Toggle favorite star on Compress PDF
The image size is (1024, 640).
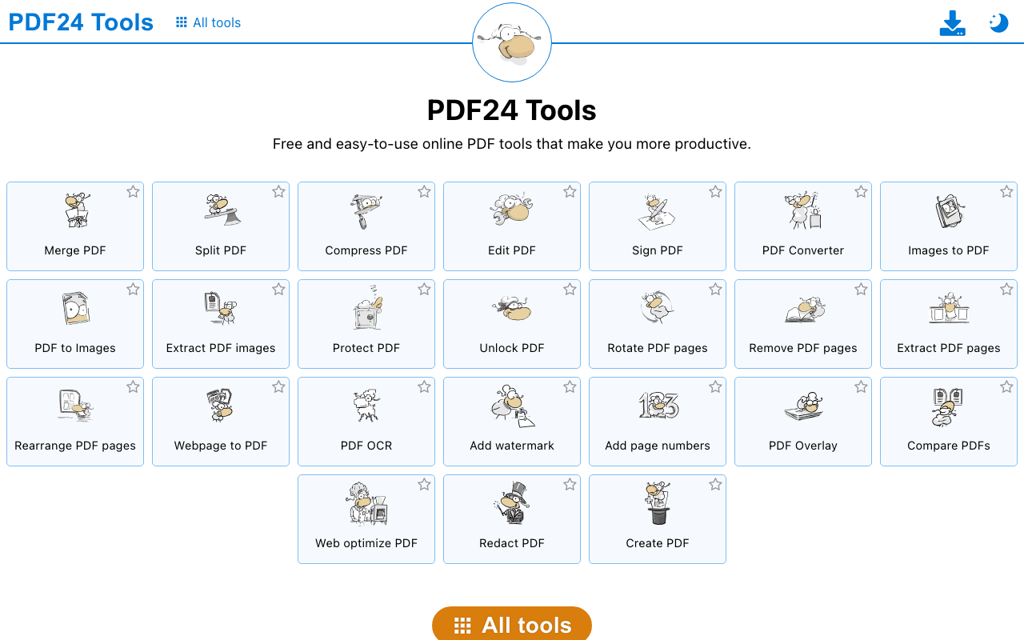424,192
